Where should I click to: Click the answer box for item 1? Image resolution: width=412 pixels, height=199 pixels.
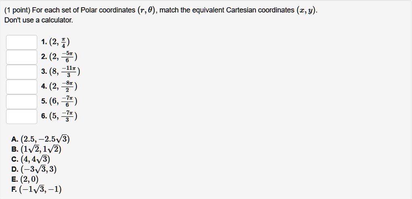22,42
